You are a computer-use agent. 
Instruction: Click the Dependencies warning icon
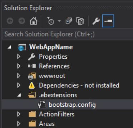point(32,85)
